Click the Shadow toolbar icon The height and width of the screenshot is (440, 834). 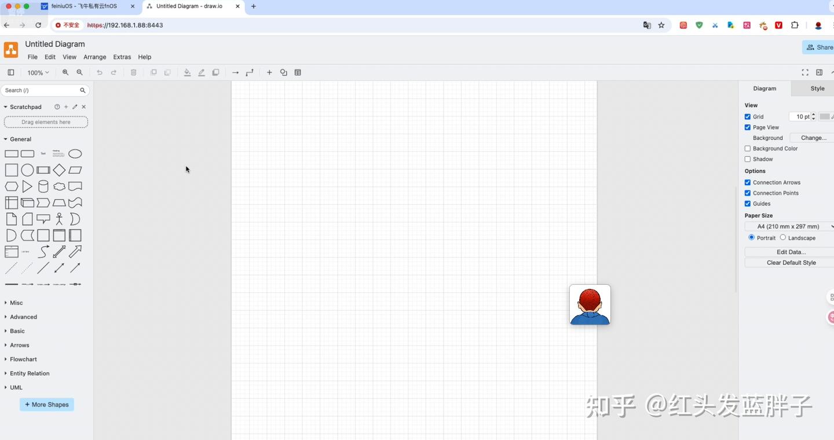point(215,72)
